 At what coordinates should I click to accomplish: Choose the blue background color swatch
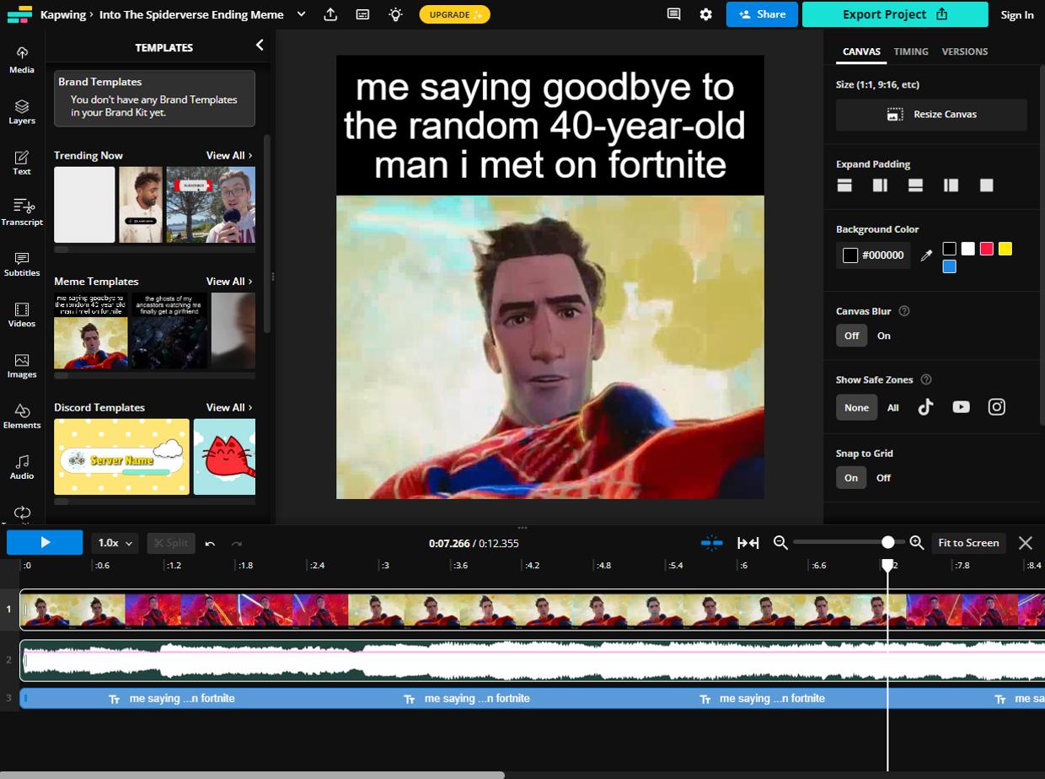[949, 266]
